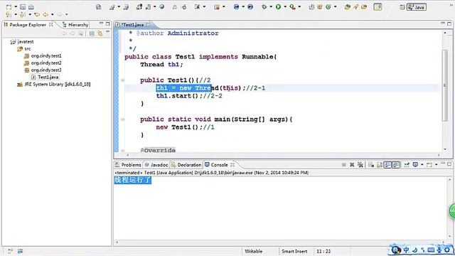455x256 pixels.
Task: Click the Search flashlight icon
Action: pyautogui.click(x=355, y=6)
